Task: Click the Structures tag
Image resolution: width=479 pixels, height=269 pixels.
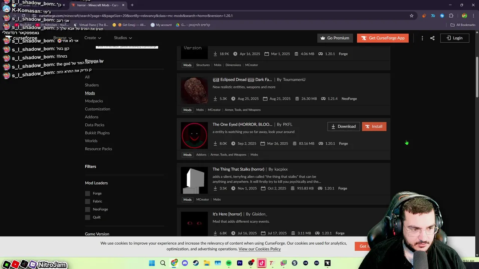Action: click(203, 65)
